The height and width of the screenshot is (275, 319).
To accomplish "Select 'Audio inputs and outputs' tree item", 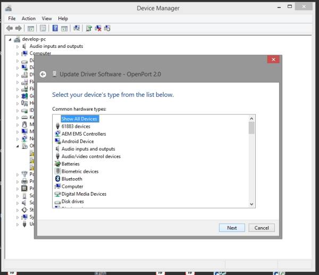I will point(56,46).
